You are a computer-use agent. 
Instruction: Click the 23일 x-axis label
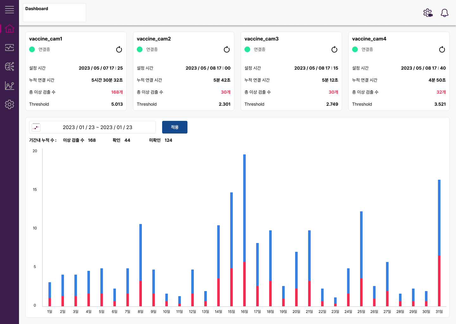click(335, 312)
